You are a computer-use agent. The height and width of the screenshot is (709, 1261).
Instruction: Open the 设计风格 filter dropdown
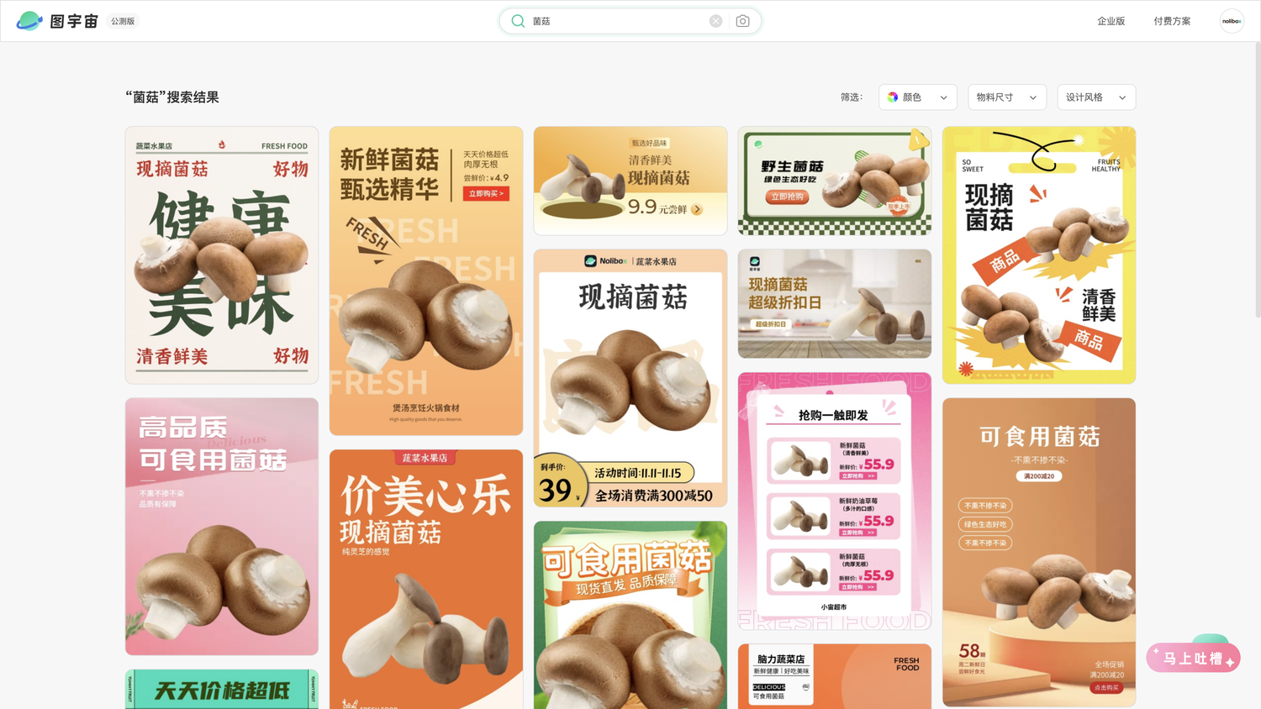(x=1096, y=97)
